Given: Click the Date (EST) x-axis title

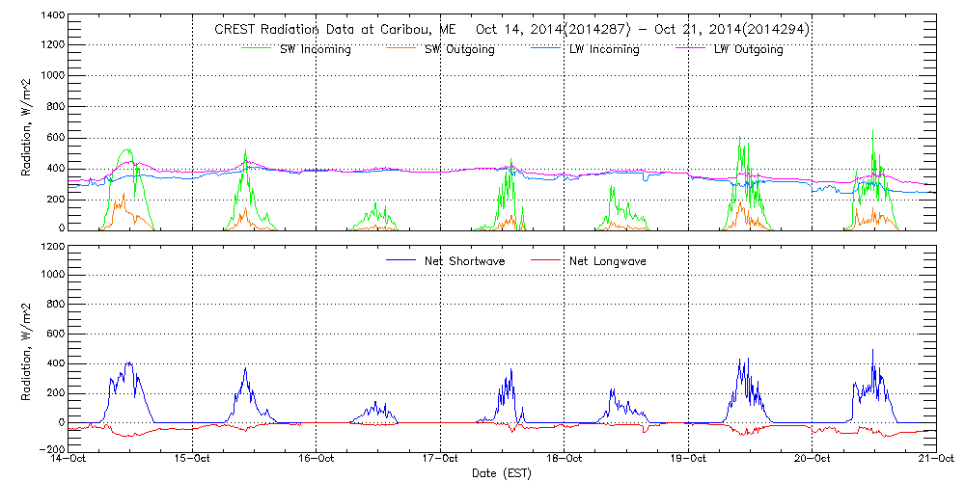Looking at the screenshot, I should [503, 473].
